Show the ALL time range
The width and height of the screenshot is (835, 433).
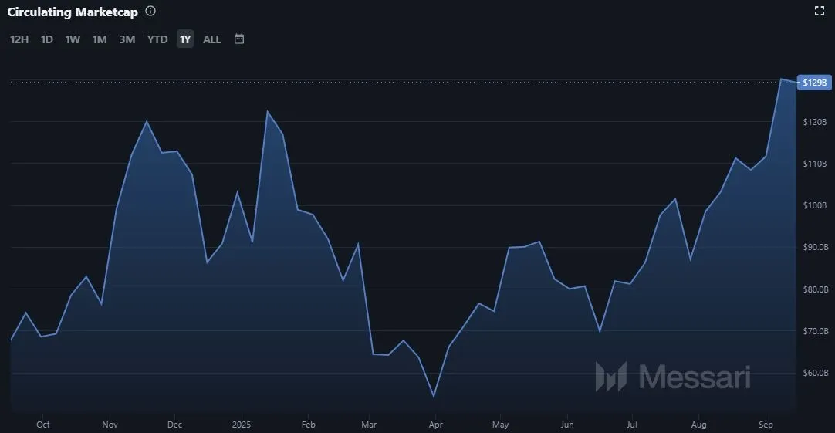click(x=212, y=39)
